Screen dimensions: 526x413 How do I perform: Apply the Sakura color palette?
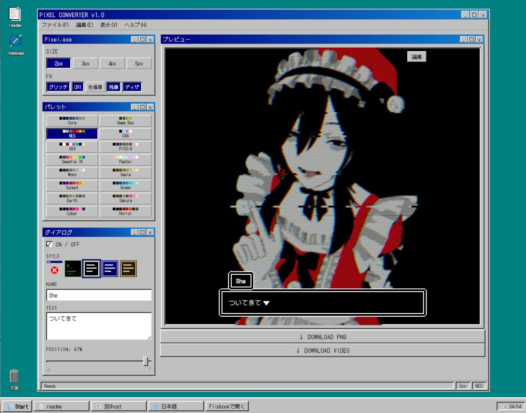125,199
